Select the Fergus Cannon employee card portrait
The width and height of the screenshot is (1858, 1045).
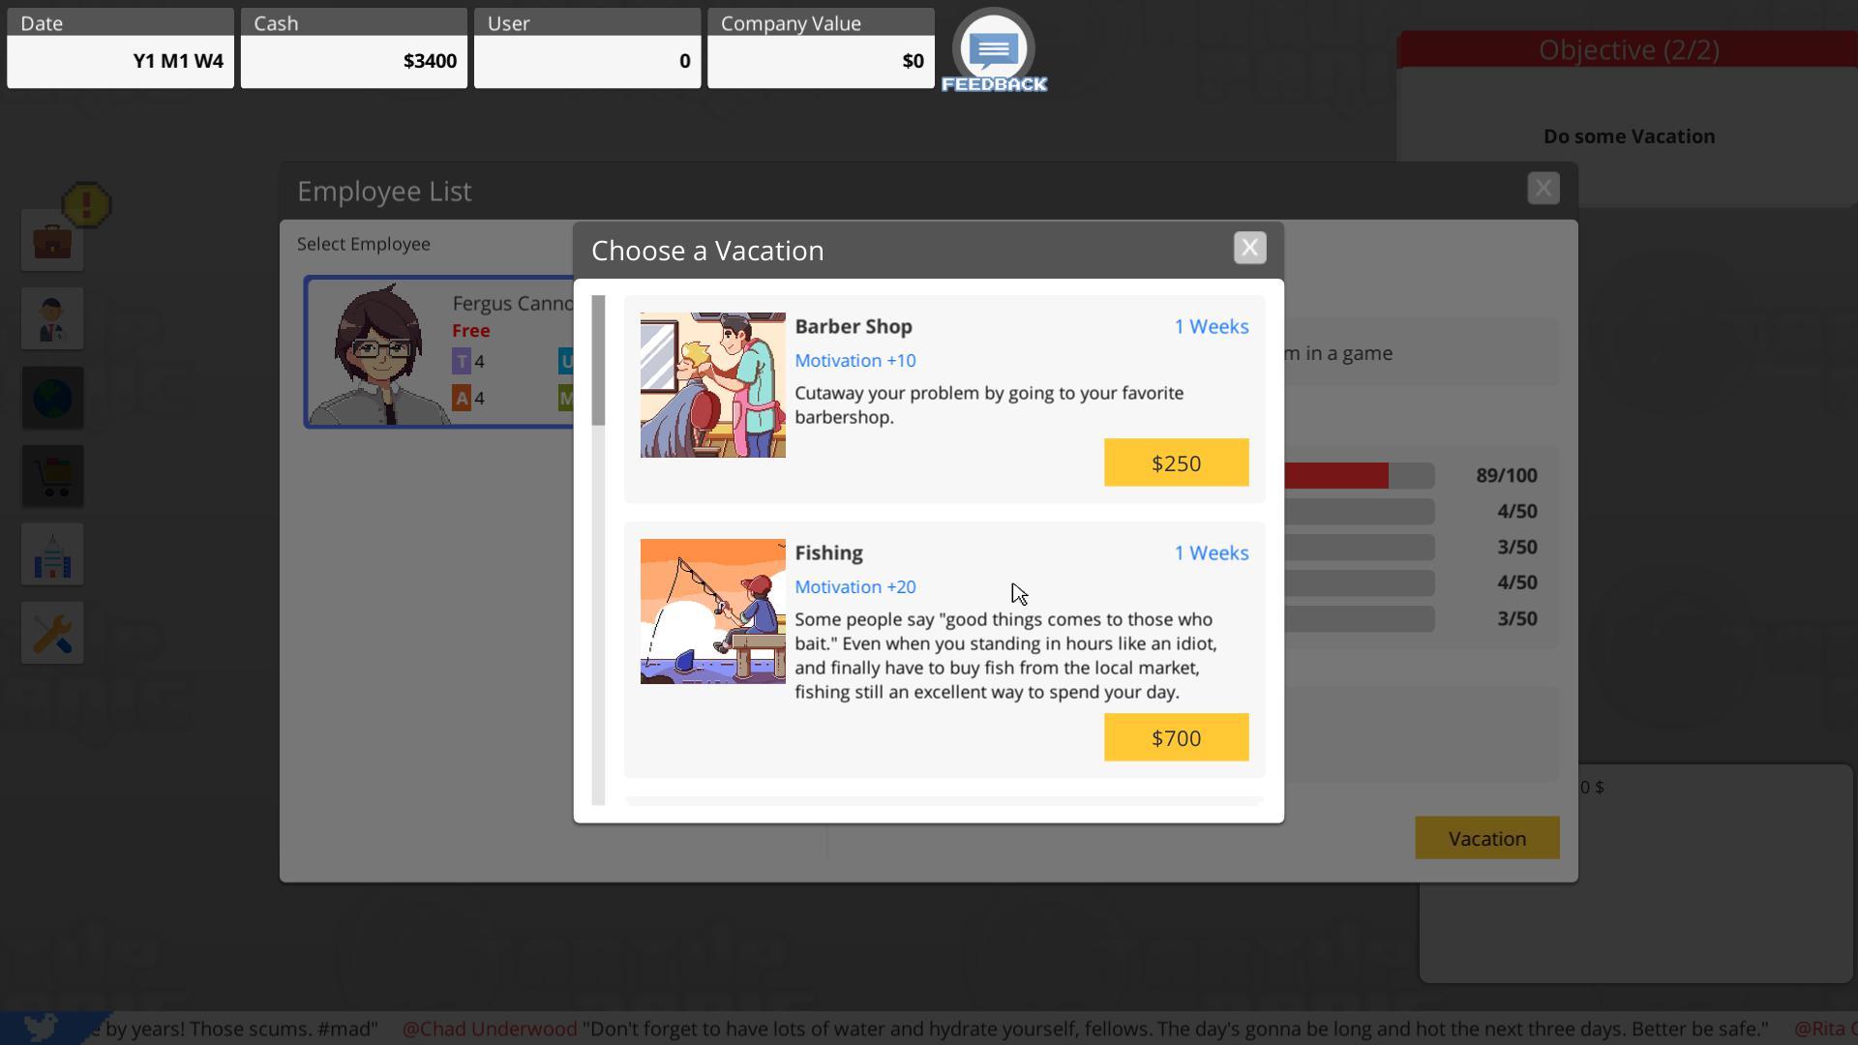point(380,353)
